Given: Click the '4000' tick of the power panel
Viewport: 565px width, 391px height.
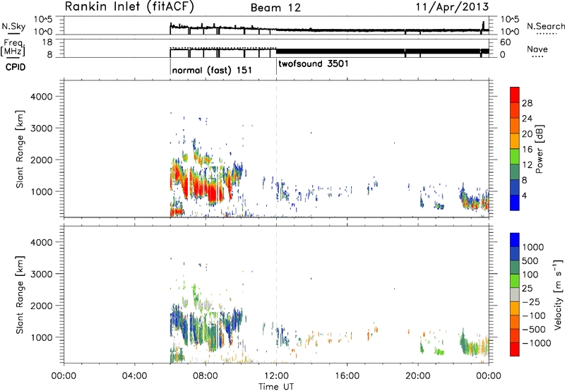Looking at the screenshot, I should tap(42, 97).
